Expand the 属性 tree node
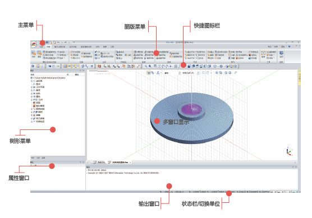This screenshot has width=312, height=218. click(x=31, y=96)
